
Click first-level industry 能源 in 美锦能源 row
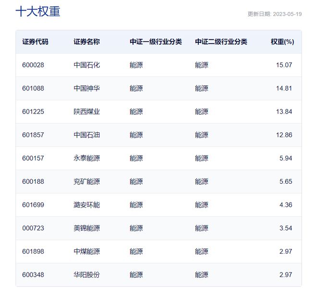click(x=136, y=228)
